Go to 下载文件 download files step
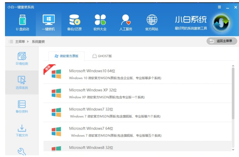239x157 pixels. click(22, 131)
